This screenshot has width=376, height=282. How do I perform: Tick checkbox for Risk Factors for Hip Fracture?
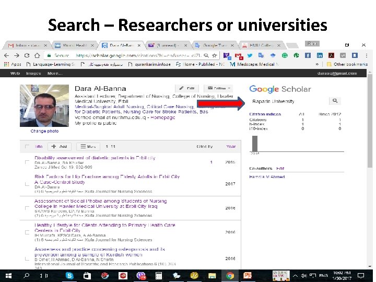(x=27, y=184)
